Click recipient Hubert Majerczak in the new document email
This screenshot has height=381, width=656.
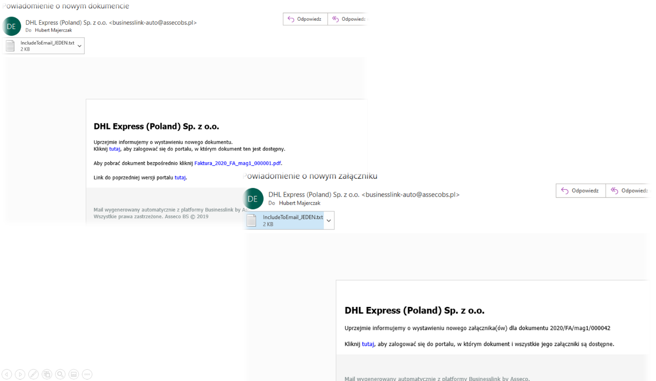coord(53,30)
